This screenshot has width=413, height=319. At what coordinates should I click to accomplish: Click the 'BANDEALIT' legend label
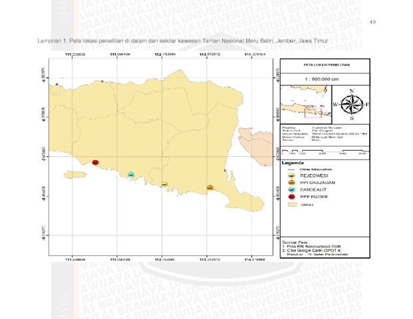point(313,190)
